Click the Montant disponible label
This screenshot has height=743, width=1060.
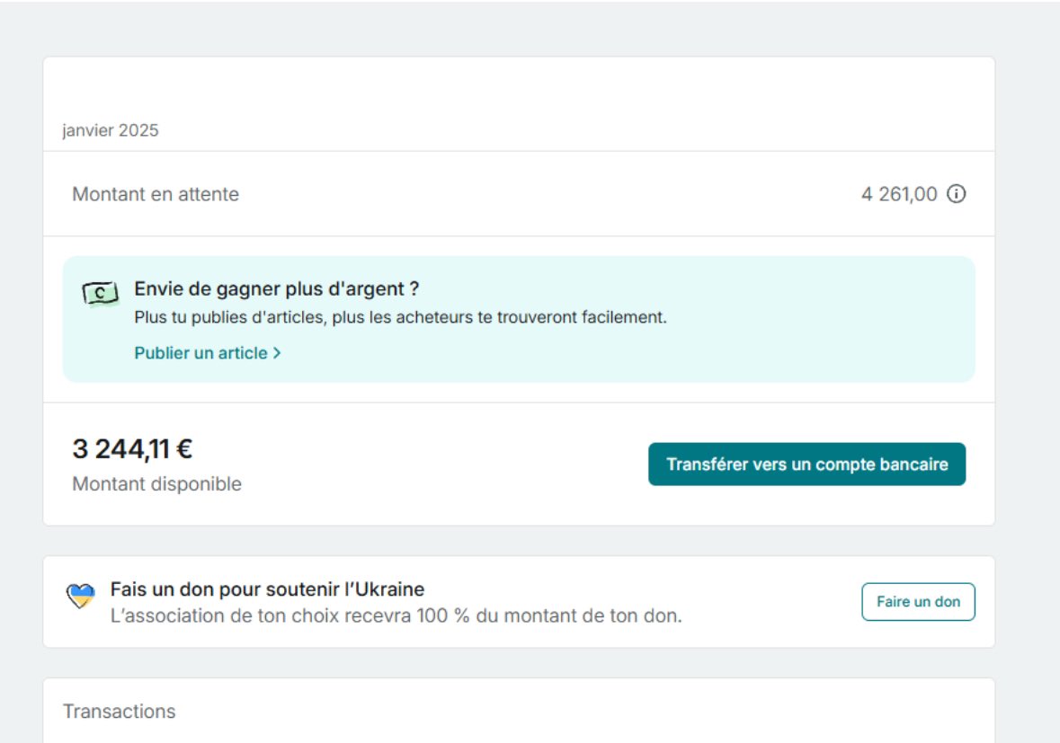[156, 484]
